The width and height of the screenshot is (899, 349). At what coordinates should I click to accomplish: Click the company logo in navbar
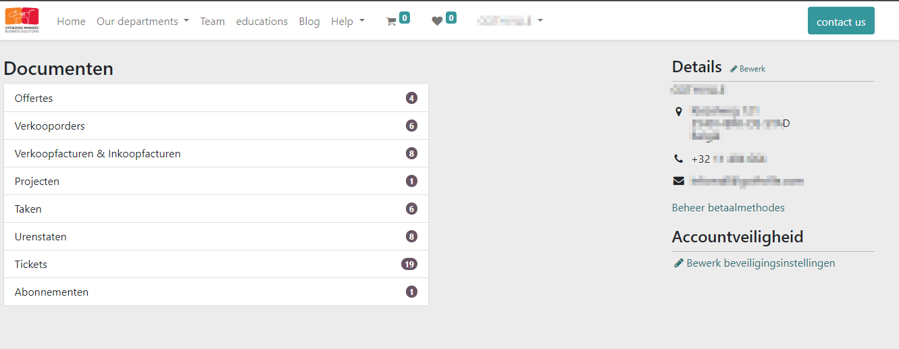22,20
